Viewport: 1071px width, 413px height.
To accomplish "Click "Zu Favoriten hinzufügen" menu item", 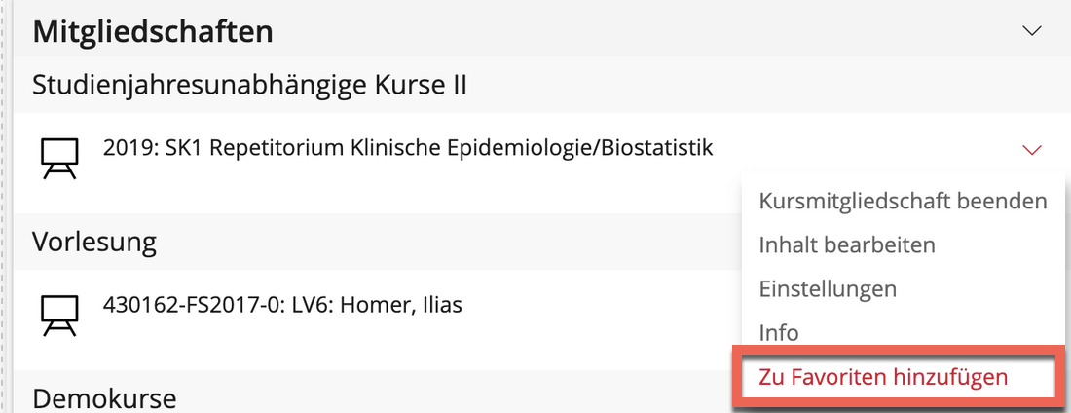I will click(x=883, y=377).
